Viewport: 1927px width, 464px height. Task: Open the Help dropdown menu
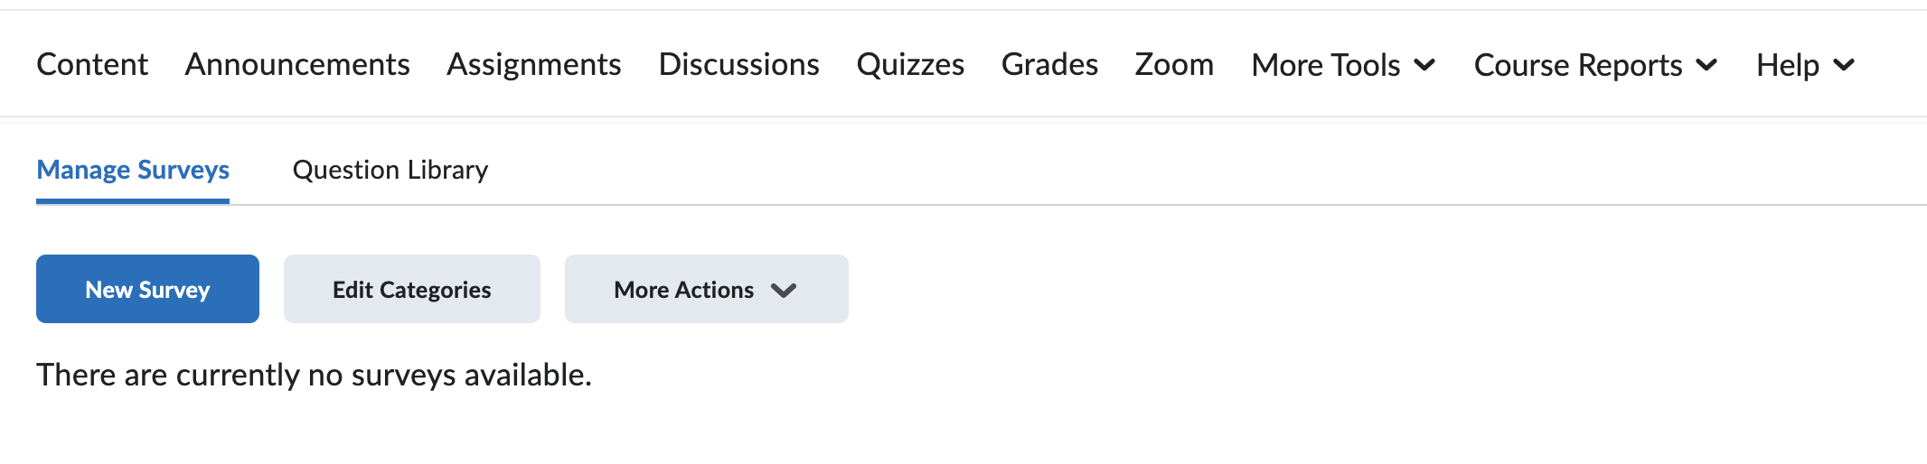coord(1787,65)
